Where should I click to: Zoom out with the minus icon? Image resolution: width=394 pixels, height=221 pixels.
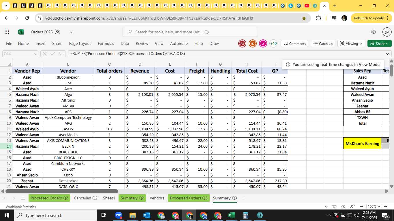pyautogui.click(x=361, y=207)
